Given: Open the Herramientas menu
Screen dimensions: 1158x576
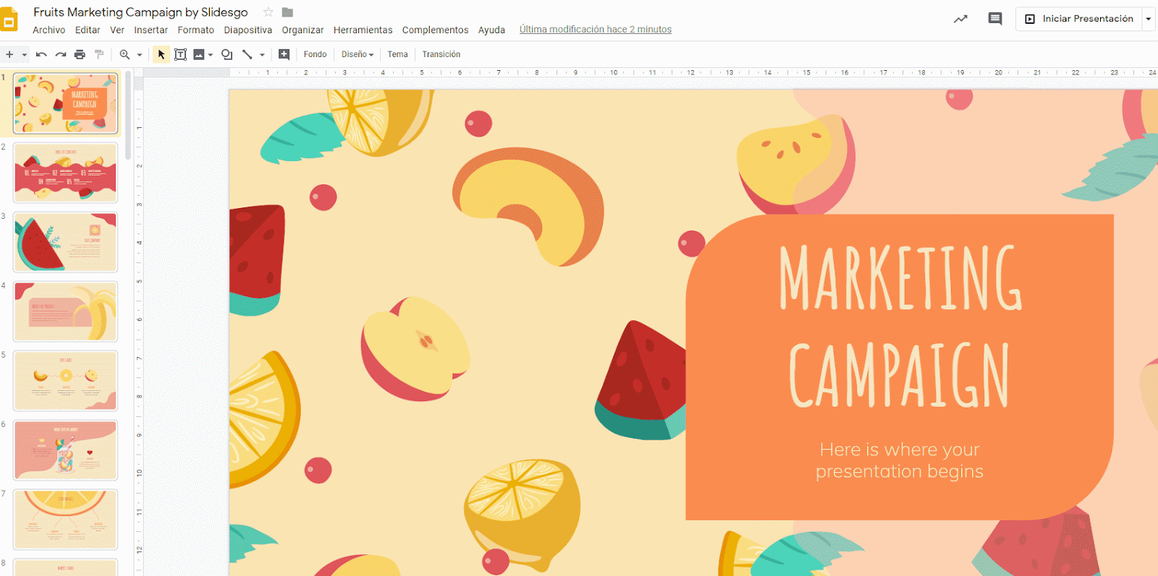Looking at the screenshot, I should click(363, 30).
